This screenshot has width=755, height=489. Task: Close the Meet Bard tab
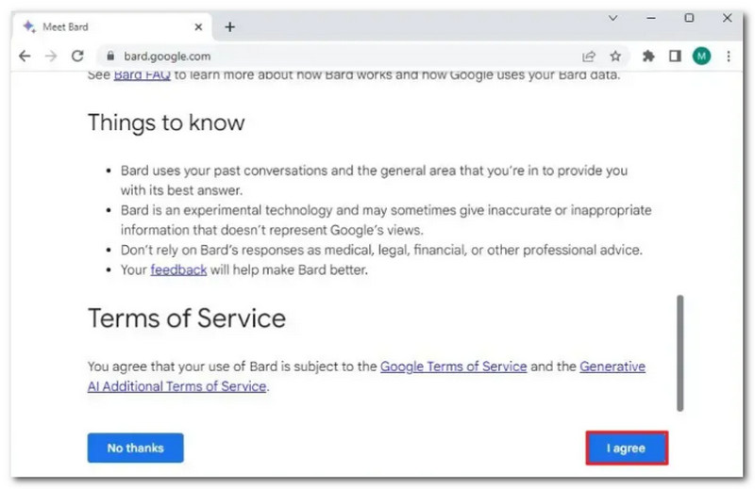198,27
